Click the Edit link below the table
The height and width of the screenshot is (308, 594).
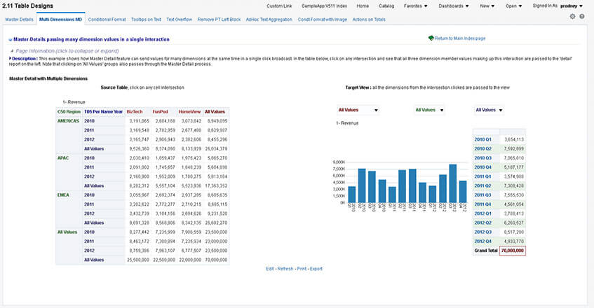coord(270,269)
